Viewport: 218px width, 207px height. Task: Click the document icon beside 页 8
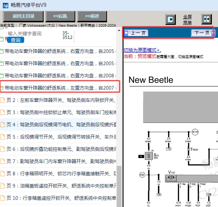click(3, 174)
